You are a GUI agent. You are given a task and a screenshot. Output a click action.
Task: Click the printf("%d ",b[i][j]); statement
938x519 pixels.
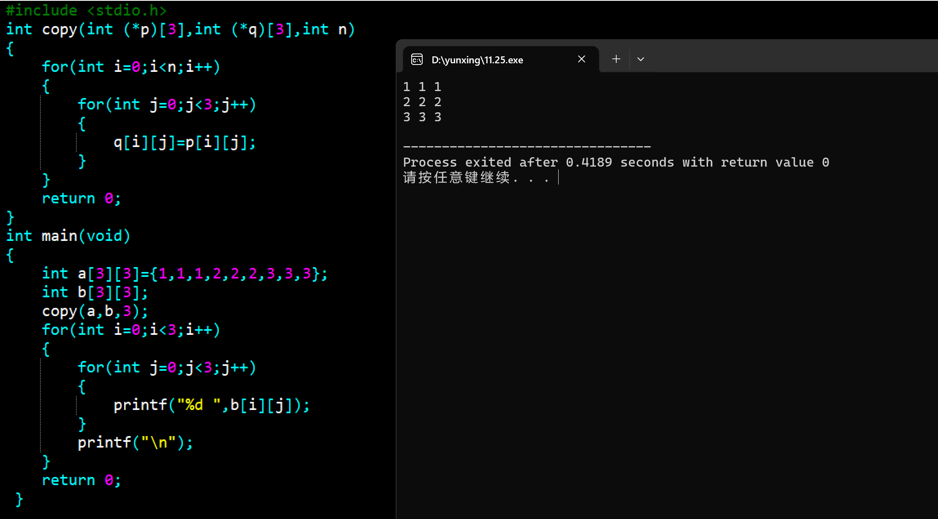(211, 405)
